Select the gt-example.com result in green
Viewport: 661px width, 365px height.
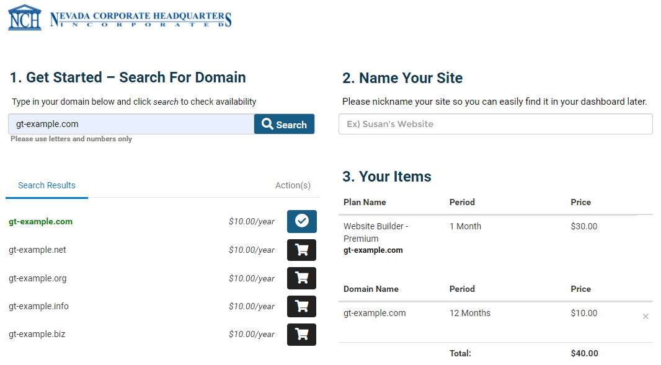pos(40,221)
